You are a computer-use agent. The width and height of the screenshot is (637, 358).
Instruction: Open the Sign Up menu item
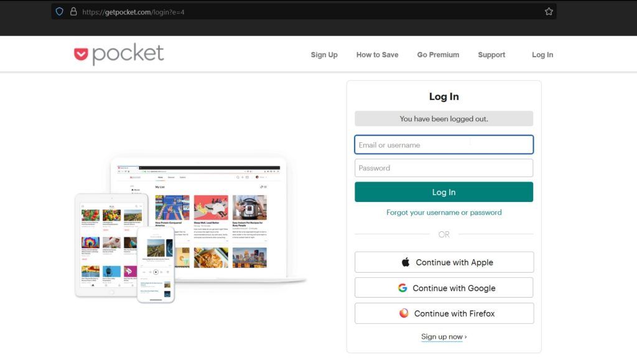coord(324,55)
